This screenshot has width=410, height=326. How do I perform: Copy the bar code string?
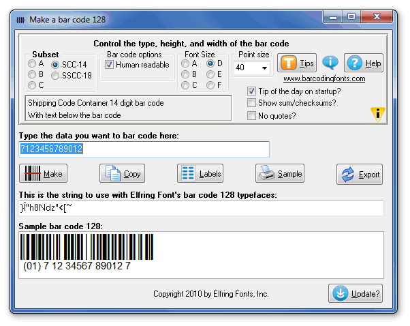click(x=122, y=173)
